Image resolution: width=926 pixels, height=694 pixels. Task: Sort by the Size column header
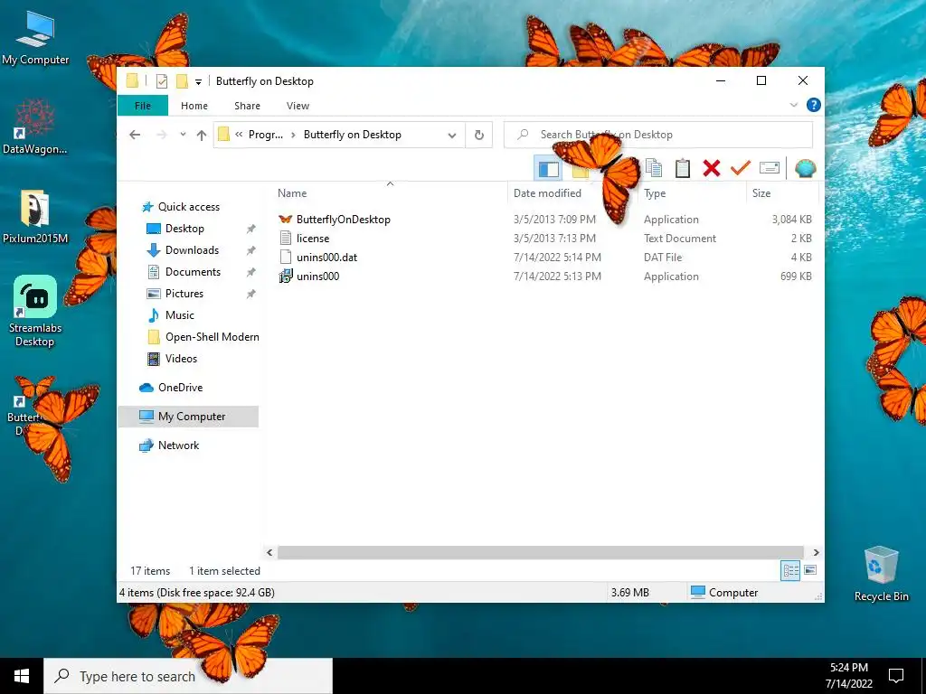761,193
